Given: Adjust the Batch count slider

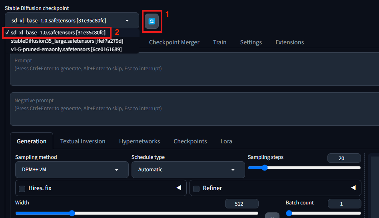Looking at the screenshot, I should point(323,213).
